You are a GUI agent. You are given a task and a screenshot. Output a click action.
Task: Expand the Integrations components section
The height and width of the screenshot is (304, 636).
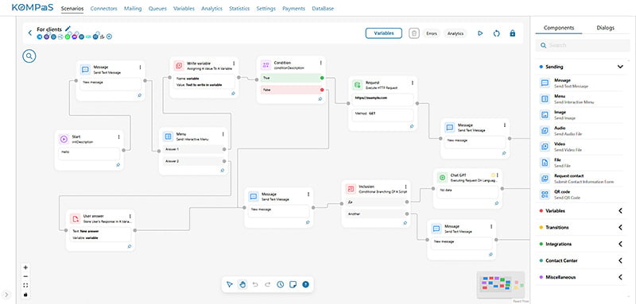click(620, 244)
